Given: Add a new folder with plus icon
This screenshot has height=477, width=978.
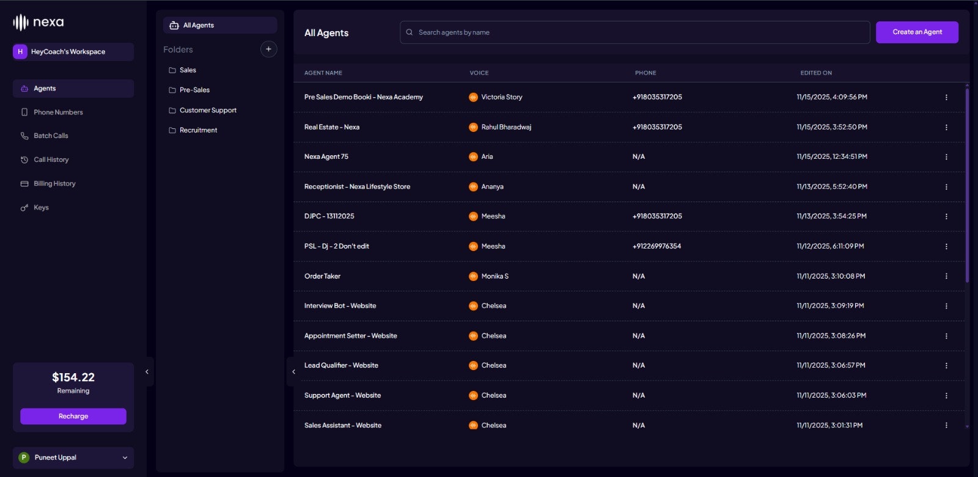Looking at the screenshot, I should [268, 49].
